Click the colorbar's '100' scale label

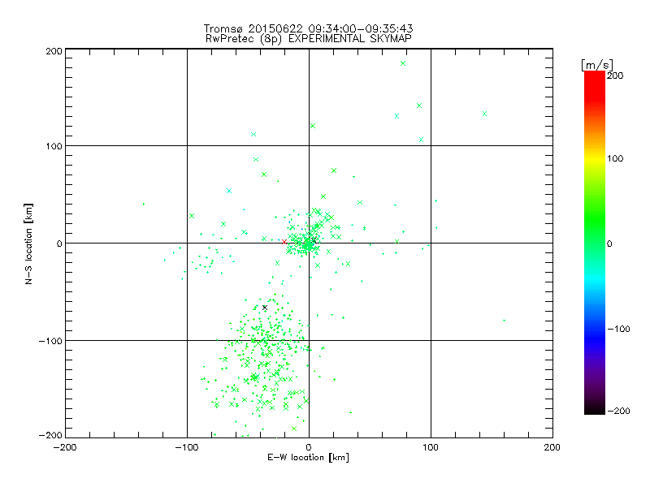point(615,158)
